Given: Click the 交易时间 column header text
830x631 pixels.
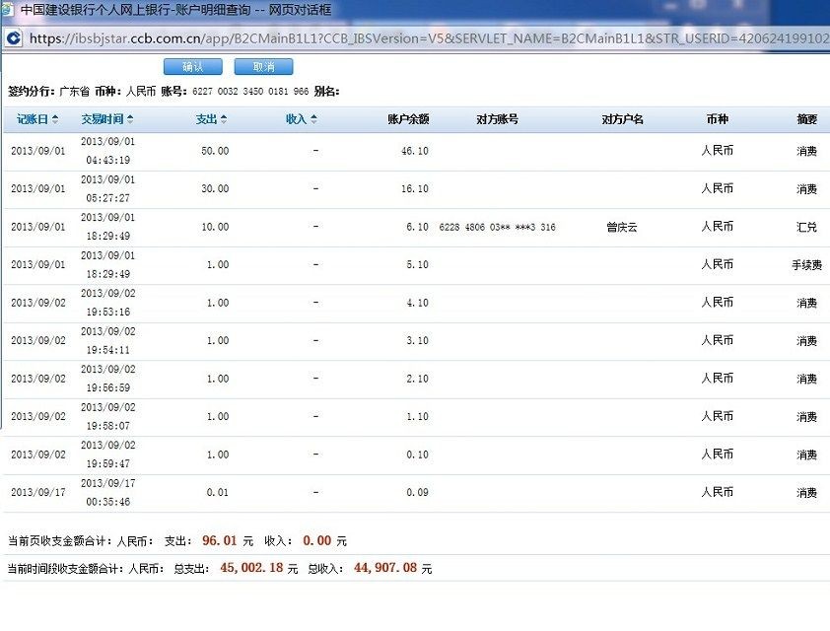Looking at the screenshot, I should tap(102, 119).
